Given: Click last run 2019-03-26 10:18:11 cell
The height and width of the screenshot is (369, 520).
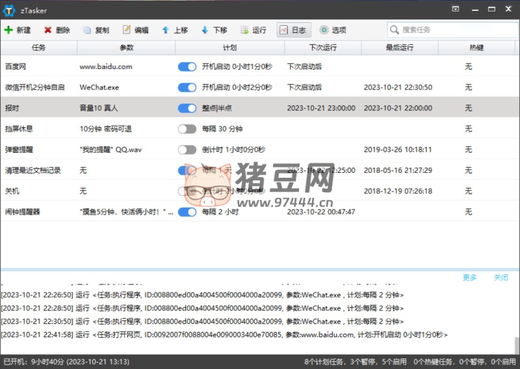Looking at the screenshot, I should pos(398,149).
